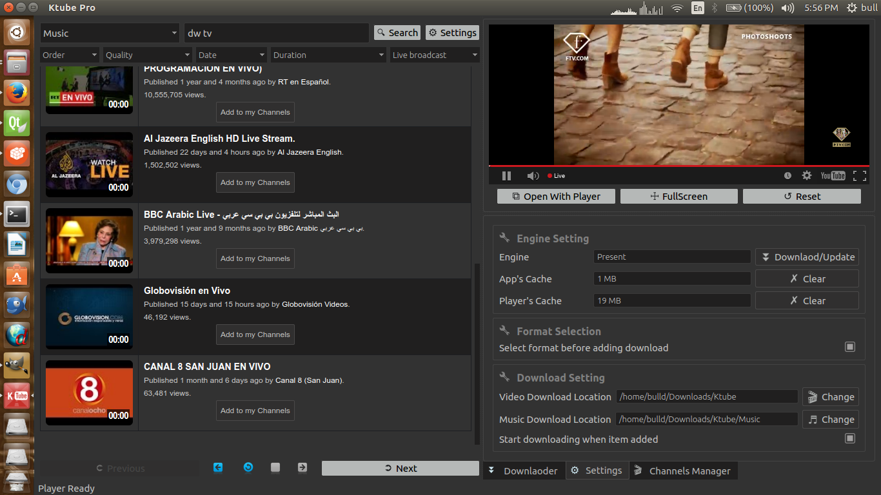
Task: Mute the video player volume
Action: click(533, 176)
